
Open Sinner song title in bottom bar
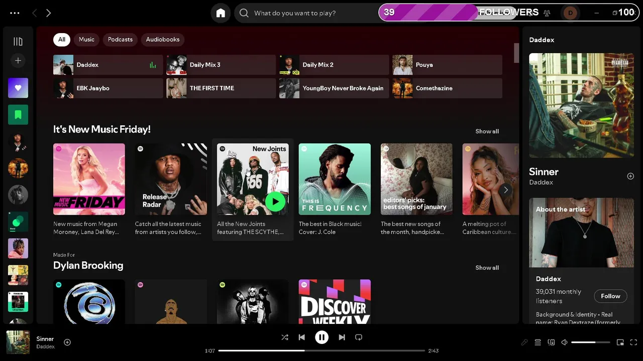tap(45, 339)
